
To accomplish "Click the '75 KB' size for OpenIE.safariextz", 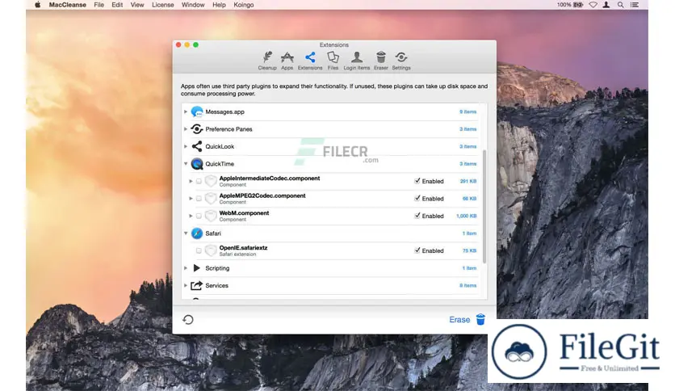I will [x=469, y=250].
